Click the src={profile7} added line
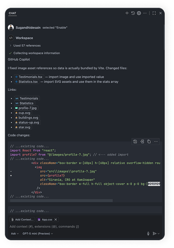The image size is (174, 248). (52, 175)
